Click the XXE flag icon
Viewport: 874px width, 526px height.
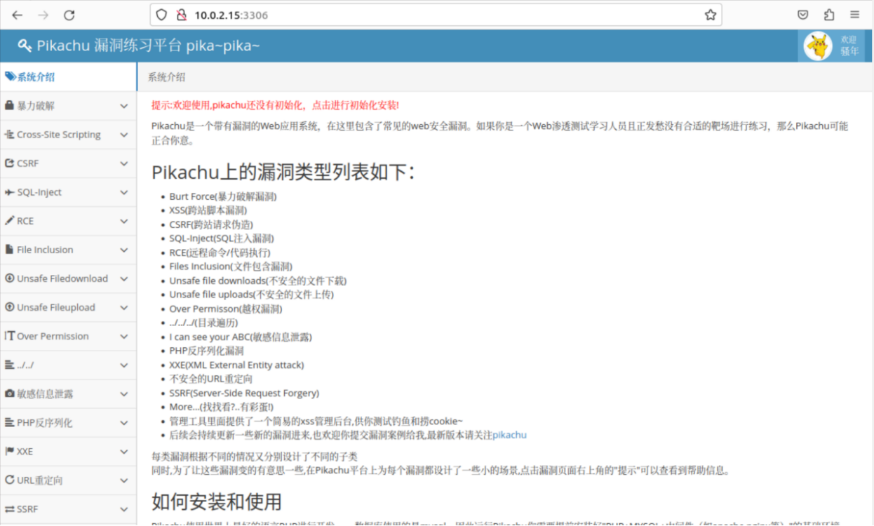click(9, 451)
